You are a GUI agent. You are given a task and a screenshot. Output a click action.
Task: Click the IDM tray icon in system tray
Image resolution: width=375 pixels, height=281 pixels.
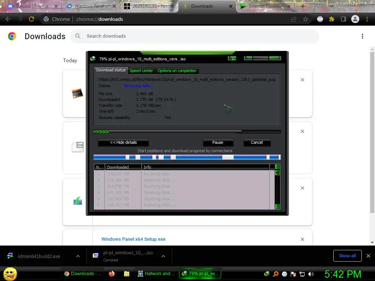(267, 274)
